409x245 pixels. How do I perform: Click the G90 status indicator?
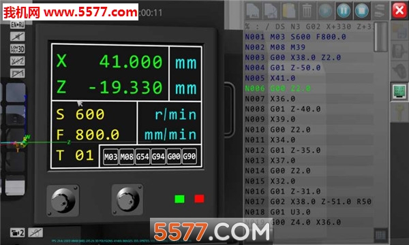(189, 157)
